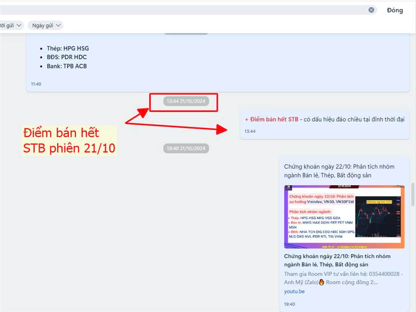This screenshot has height=312, width=416.
Task: Click the 19:40 21/10/2024 date separator
Action: (186, 149)
